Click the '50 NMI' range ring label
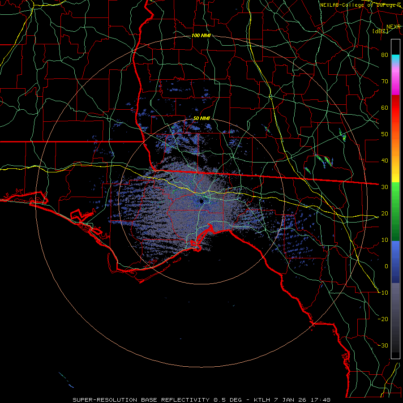This screenshot has height=403, width=403. [201, 119]
